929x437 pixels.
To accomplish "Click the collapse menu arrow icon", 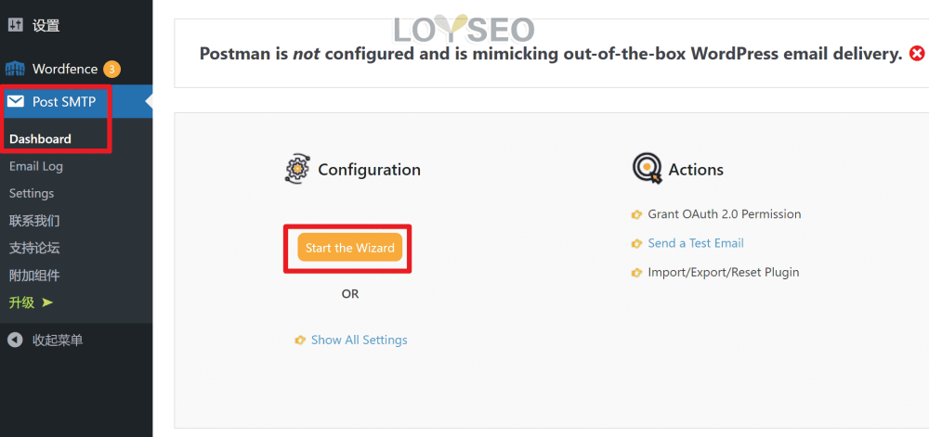I will 16,340.
